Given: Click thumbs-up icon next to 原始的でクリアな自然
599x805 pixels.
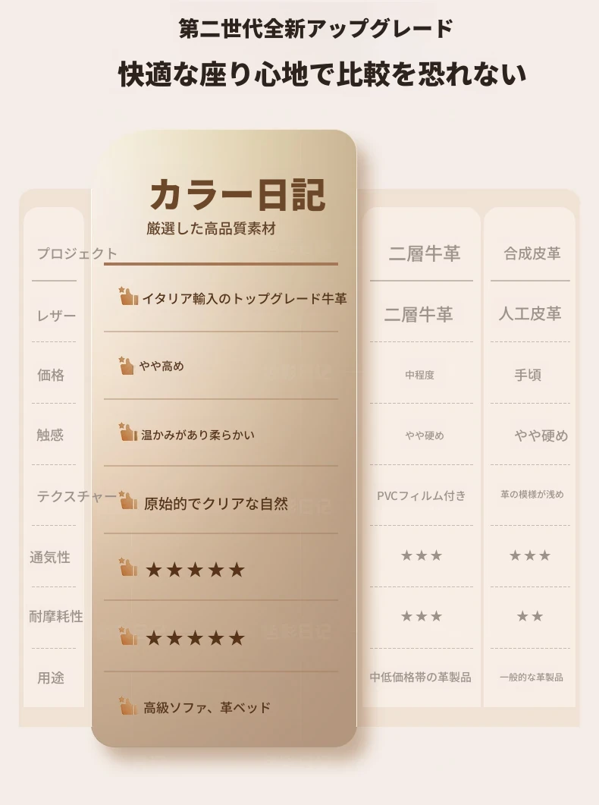Looking at the screenshot, I should (x=127, y=501).
